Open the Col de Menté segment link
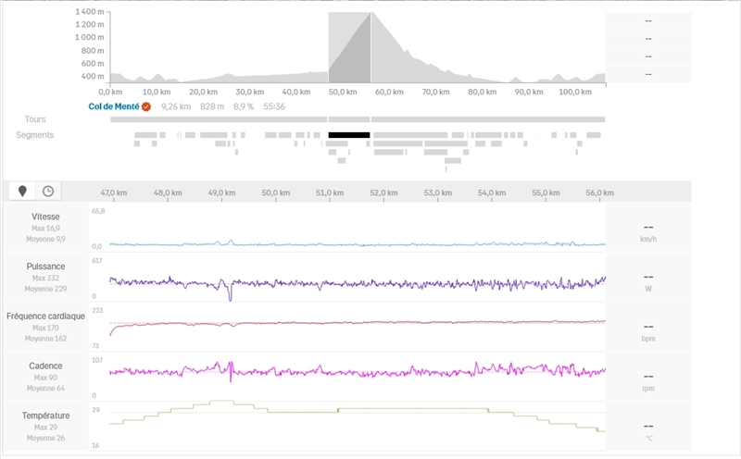This screenshot has width=741, height=459. click(114, 106)
